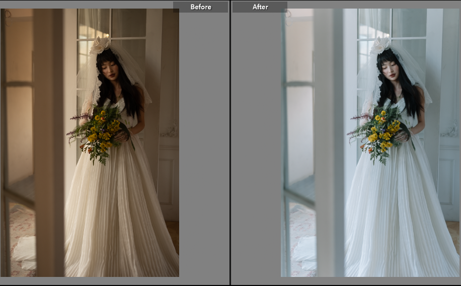Click the floral headpiece in After photo

[380, 45]
